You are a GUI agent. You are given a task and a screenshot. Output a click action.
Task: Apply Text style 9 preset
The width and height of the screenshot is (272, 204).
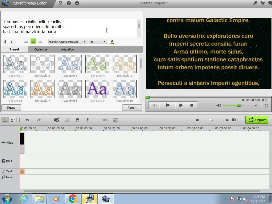click(97, 89)
